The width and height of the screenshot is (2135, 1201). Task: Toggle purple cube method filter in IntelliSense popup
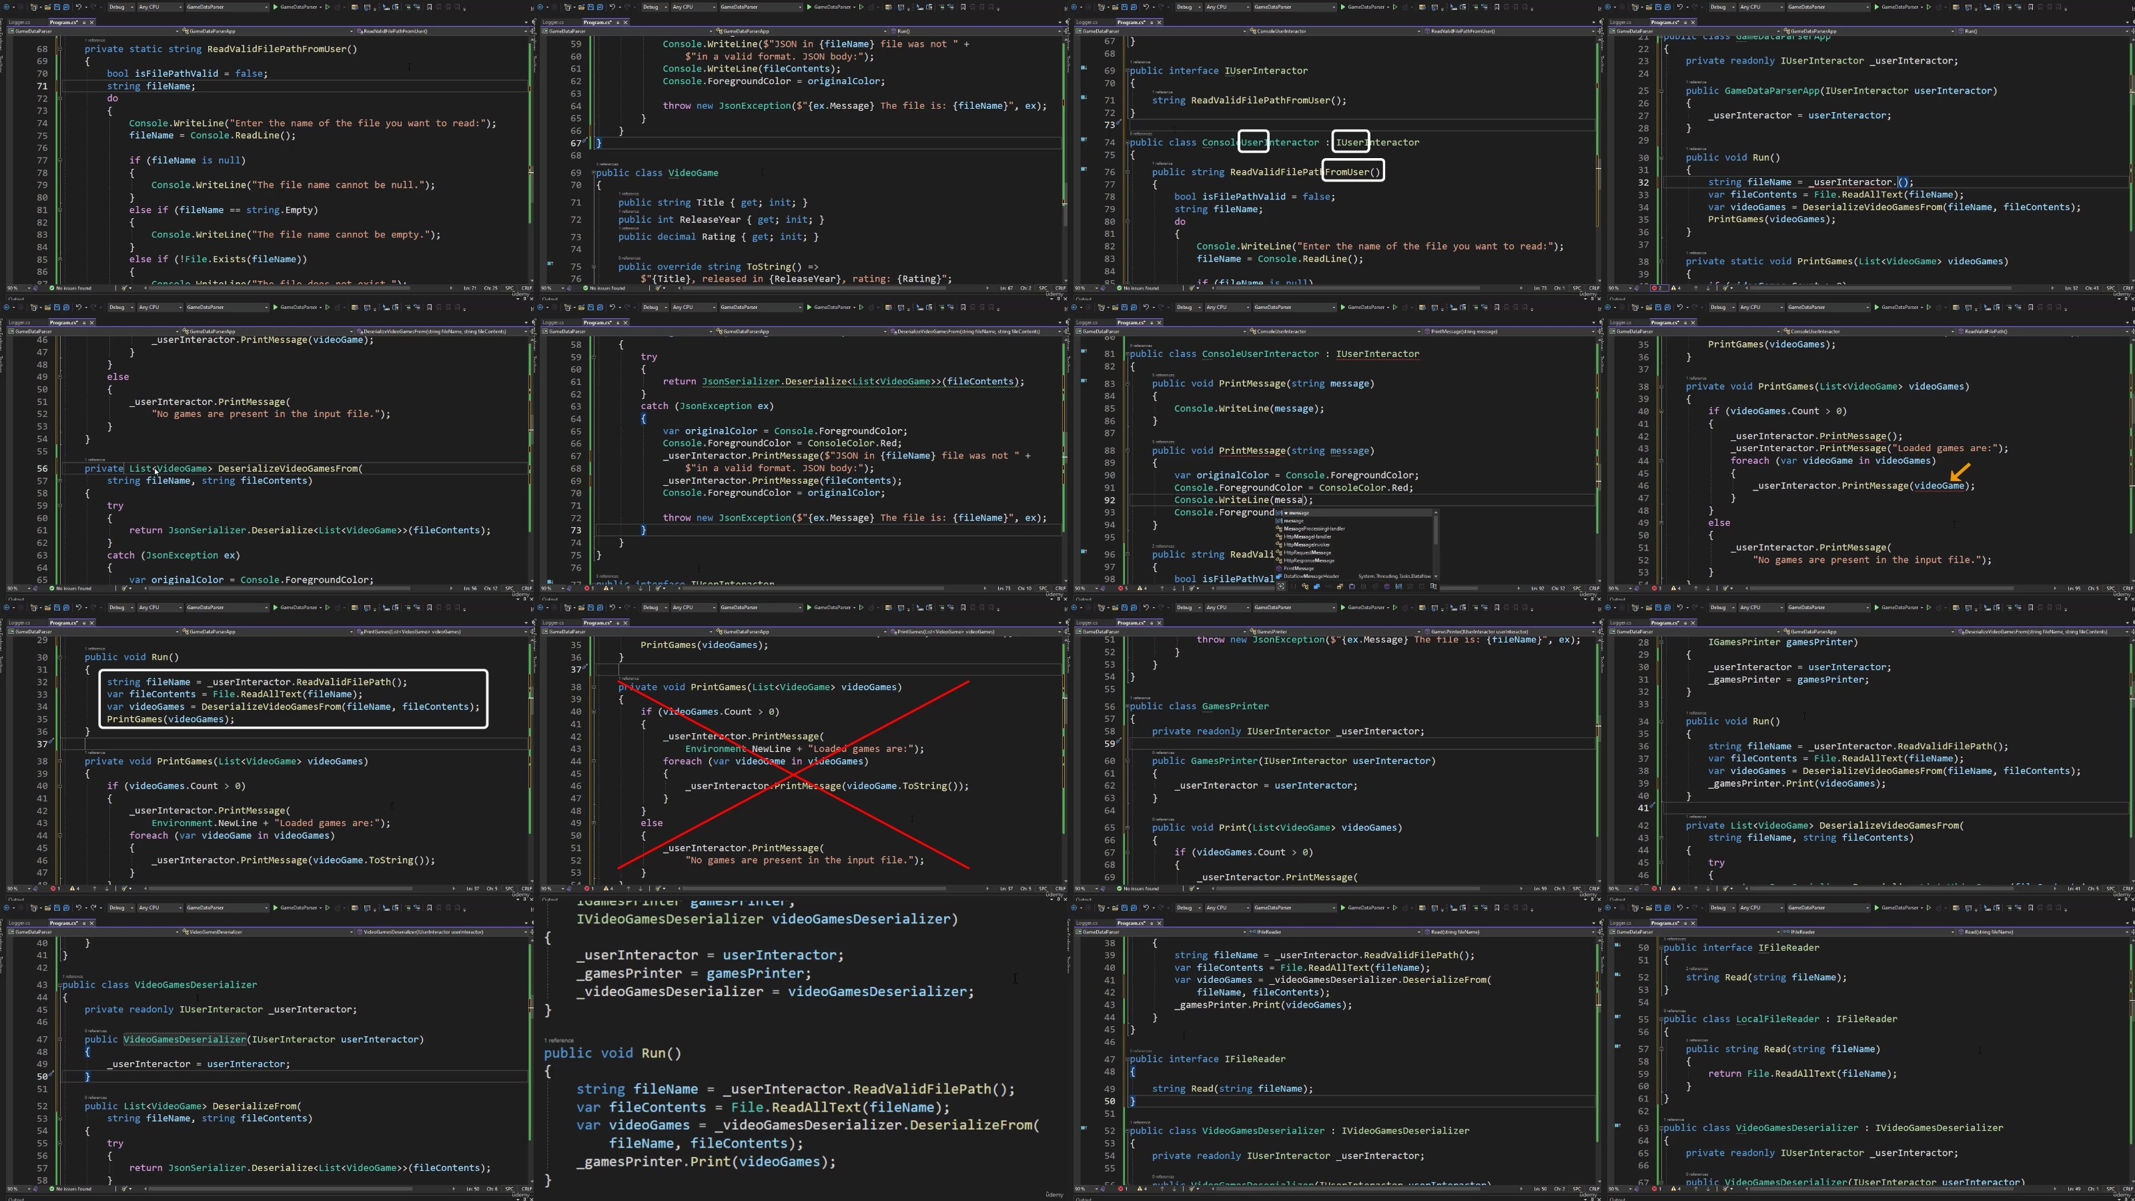coord(1388,587)
